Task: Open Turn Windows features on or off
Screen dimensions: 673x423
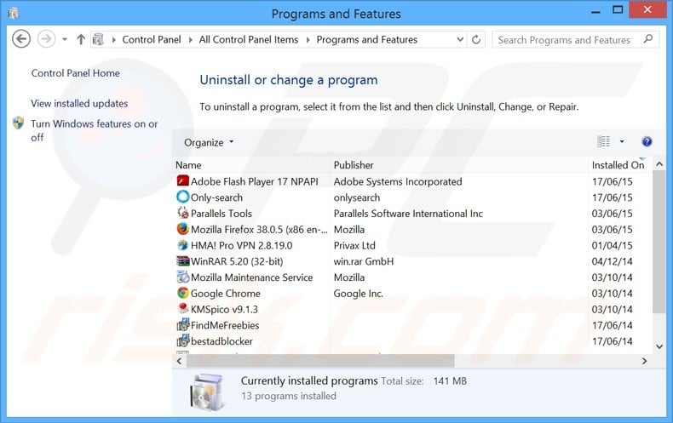Action: coord(95,130)
